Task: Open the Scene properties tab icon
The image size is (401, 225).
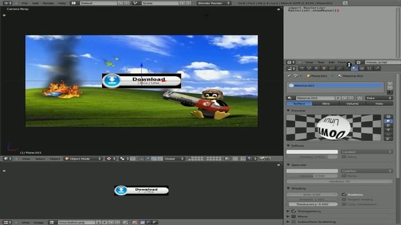Action: point(309,68)
